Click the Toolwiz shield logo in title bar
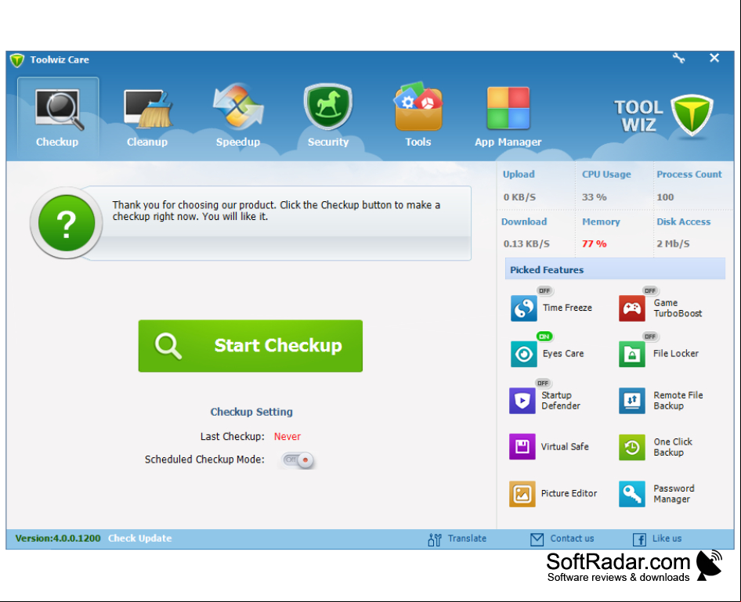Viewport: 741px width, 602px height. [17, 60]
